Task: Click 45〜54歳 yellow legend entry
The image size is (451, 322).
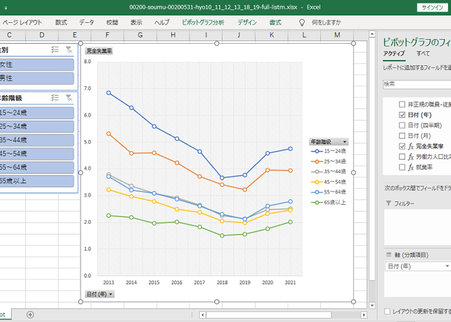Action: 328,181
